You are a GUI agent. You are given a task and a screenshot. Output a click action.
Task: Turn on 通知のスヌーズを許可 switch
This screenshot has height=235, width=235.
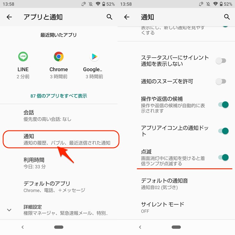point(221,81)
